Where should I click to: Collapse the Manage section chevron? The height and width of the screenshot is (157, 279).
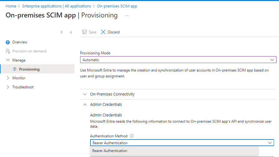click(x=8, y=60)
